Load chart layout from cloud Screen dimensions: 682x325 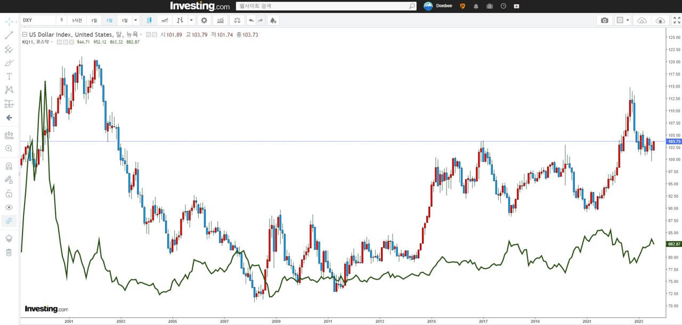point(642,20)
